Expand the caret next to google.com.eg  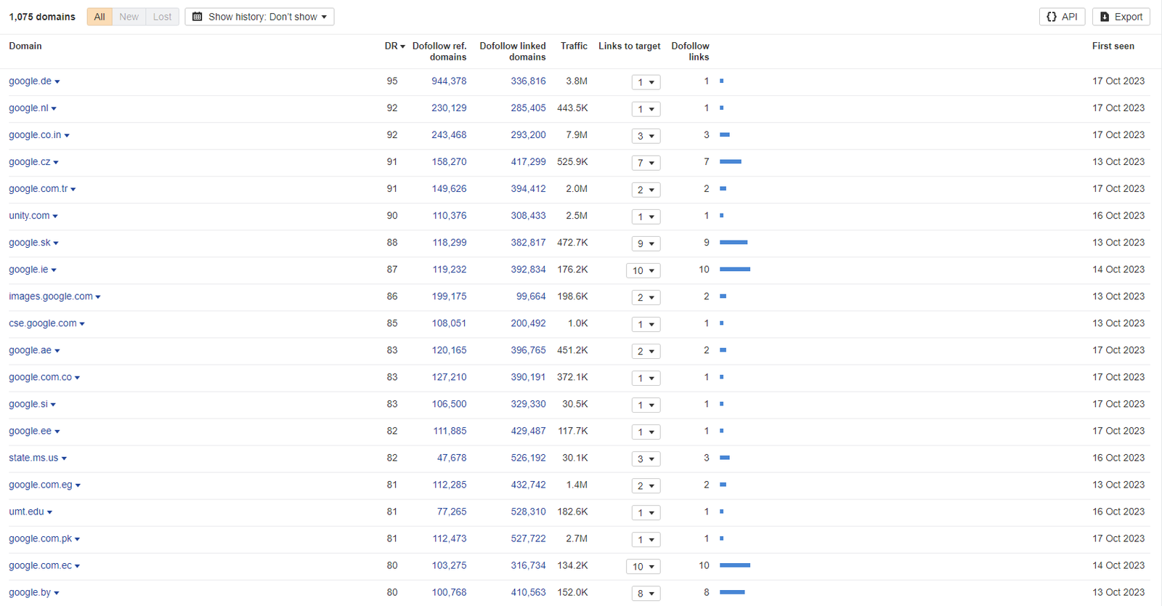78,485
